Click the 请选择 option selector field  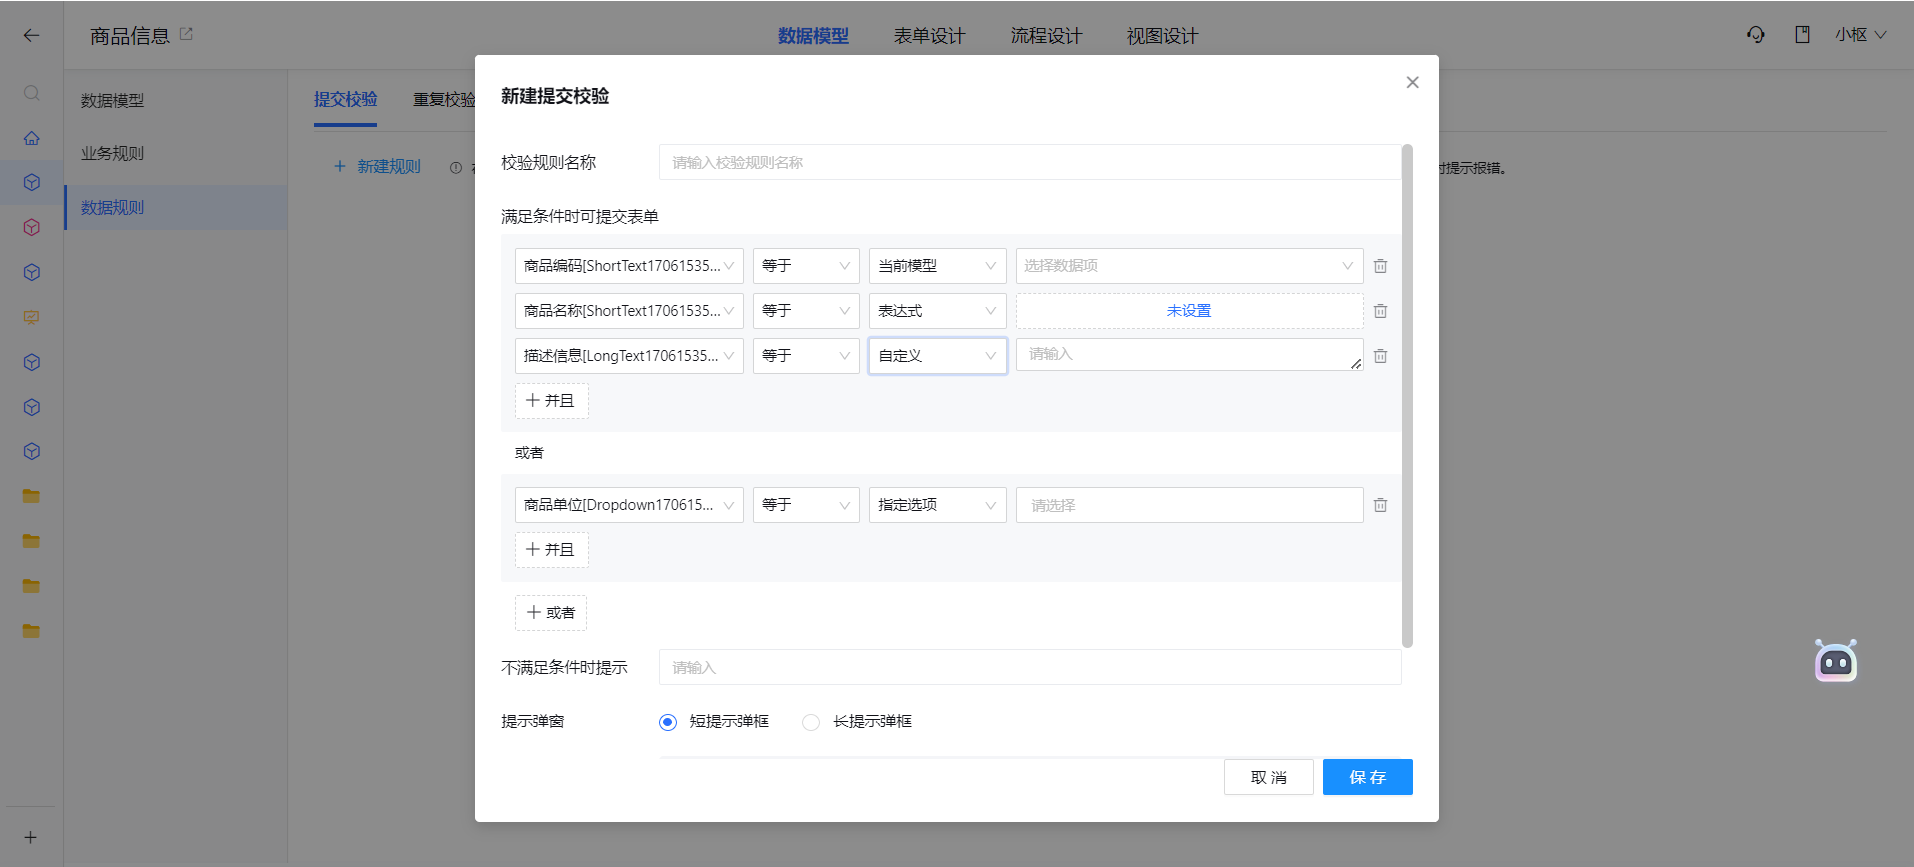click(1189, 505)
